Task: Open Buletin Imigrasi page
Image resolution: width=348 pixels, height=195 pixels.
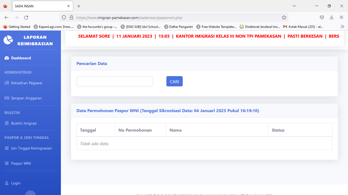Action: 24,123
